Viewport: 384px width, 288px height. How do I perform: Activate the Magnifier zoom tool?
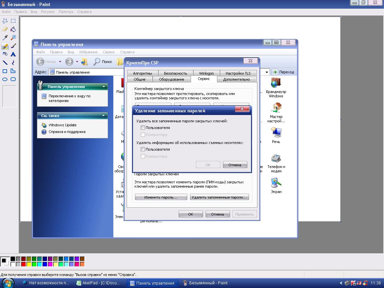click(13, 38)
